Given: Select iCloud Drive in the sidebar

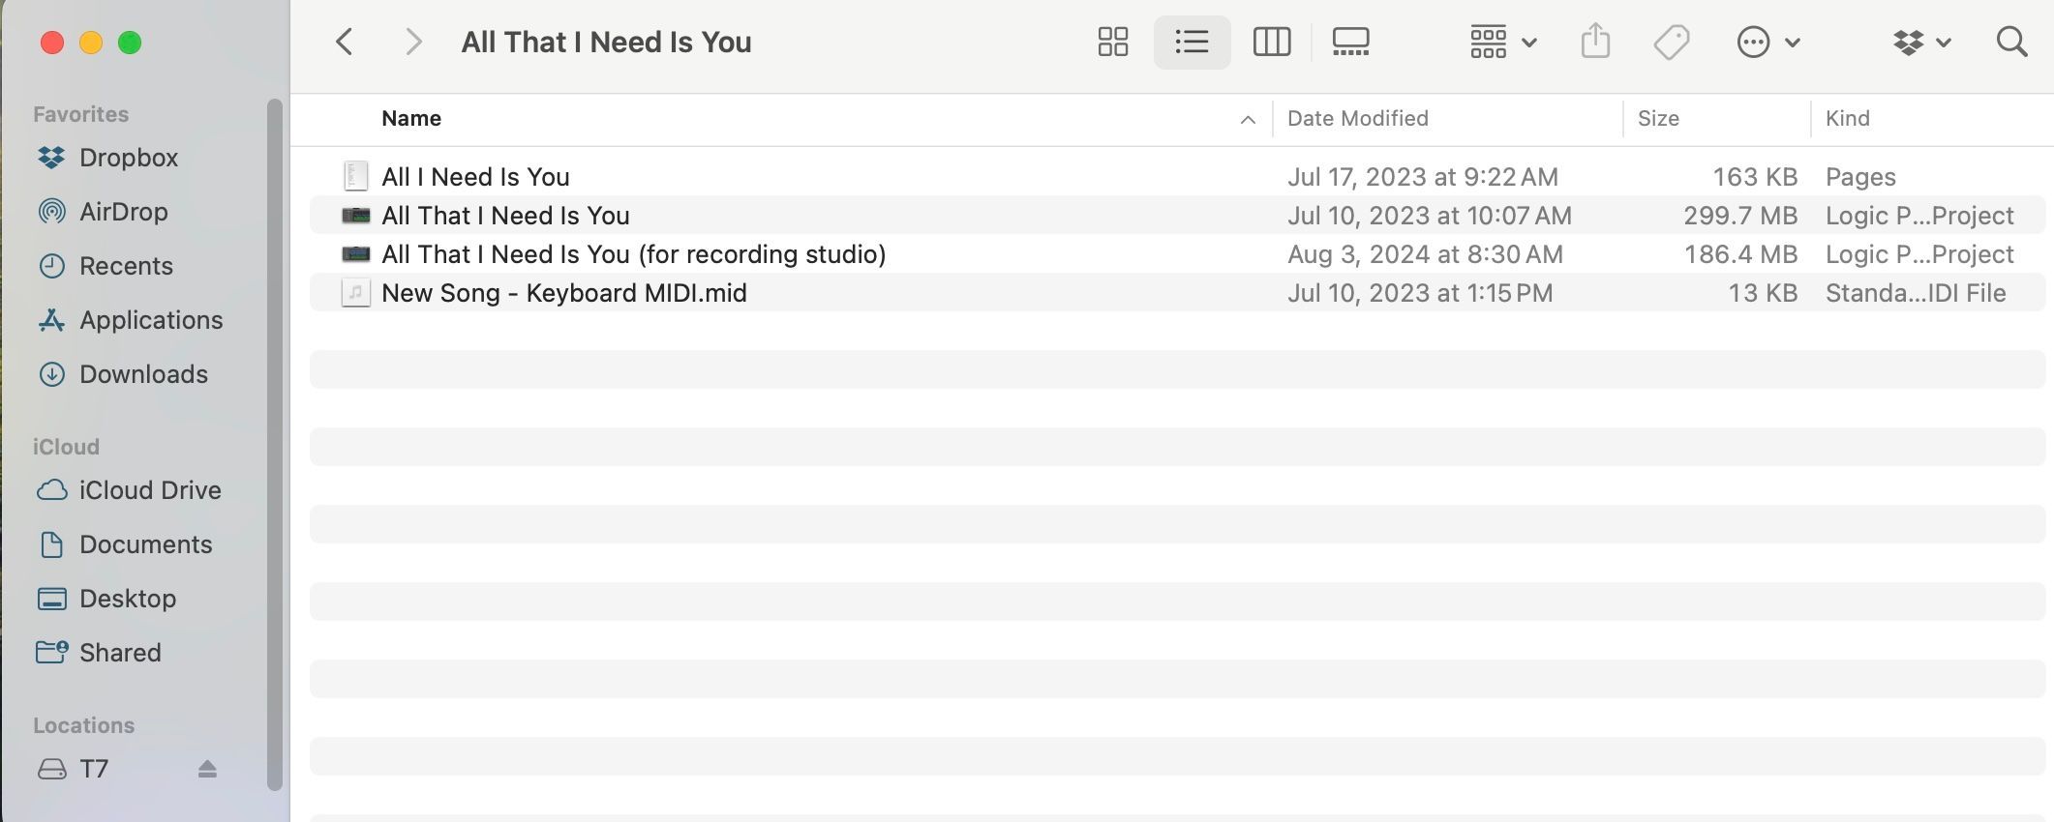Looking at the screenshot, I should point(150,490).
